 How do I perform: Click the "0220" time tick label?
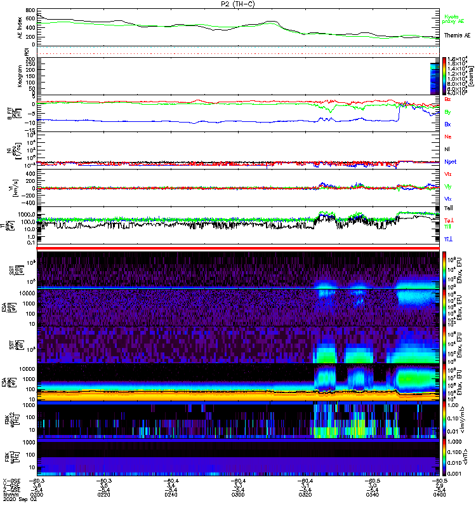(103, 495)
